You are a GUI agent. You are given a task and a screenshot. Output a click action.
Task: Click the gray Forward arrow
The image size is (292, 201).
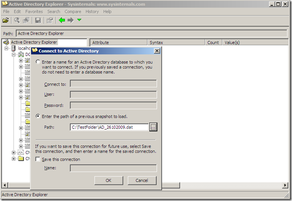[x=71, y=20]
